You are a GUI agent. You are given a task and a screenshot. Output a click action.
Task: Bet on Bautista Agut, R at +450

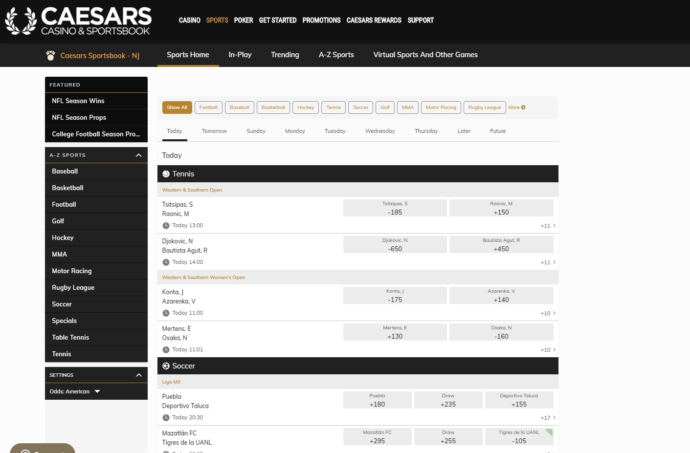tap(501, 244)
